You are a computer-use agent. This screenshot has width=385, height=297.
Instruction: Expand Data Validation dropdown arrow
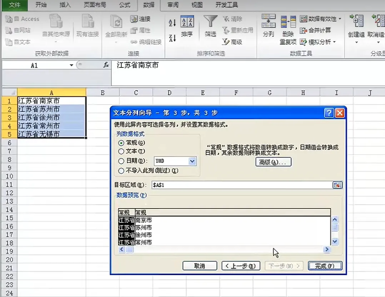pyautogui.click(x=340, y=19)
